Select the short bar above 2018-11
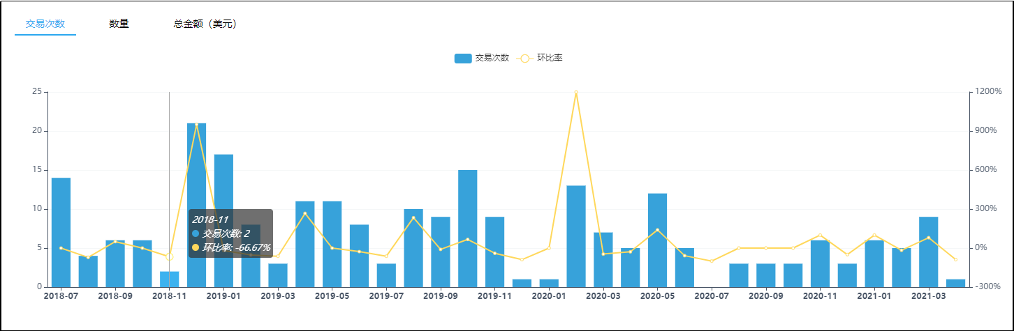The height and width of the screenshot is (331, 1014). point(169,279)
